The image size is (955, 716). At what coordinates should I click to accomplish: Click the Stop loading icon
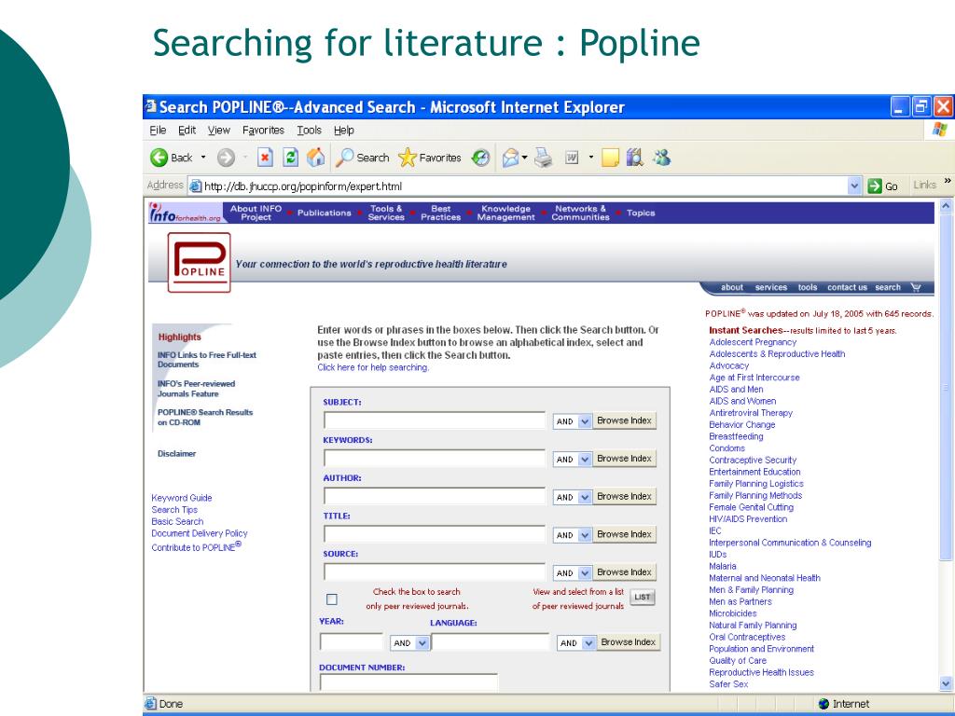tap(264, 158)
